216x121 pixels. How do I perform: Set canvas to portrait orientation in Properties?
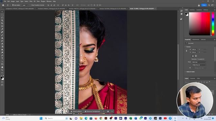(x=193, y=56)
